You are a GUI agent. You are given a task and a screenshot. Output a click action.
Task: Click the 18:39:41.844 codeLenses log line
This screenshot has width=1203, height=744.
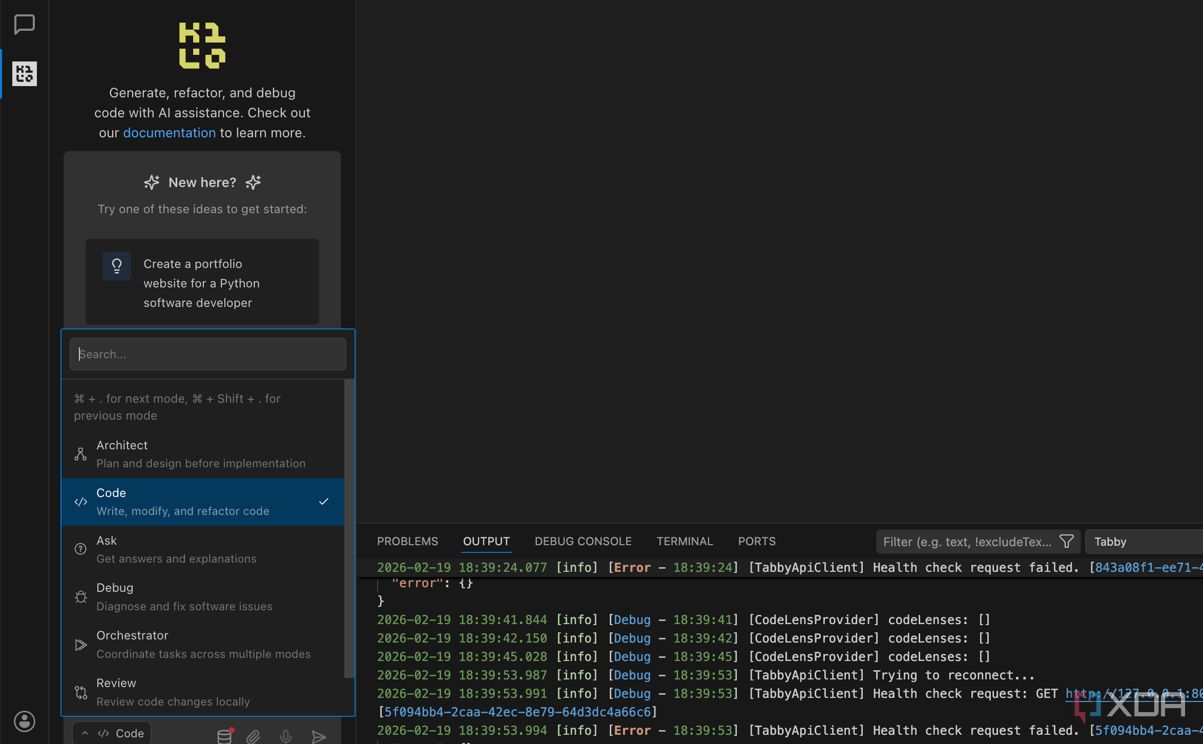[683, 620]
